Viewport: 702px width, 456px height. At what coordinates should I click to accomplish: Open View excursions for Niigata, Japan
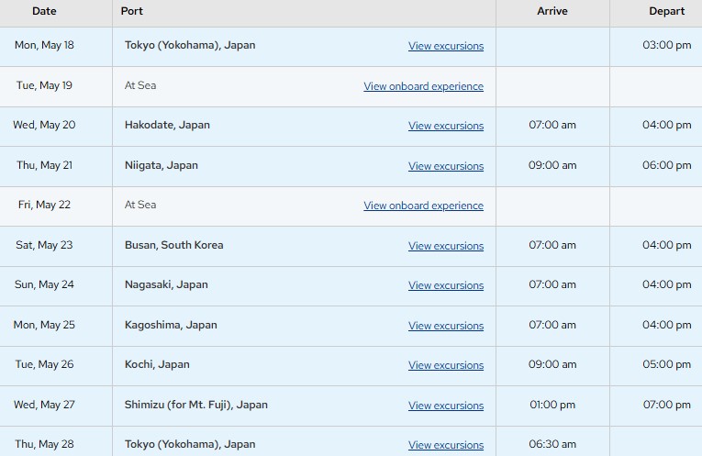[446, 166]
